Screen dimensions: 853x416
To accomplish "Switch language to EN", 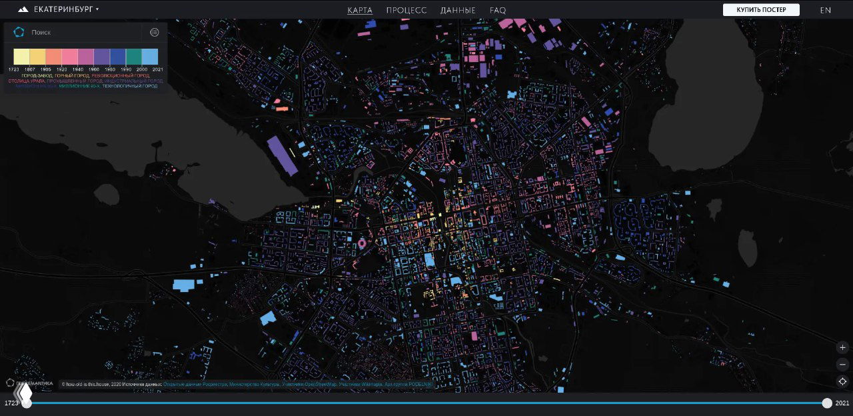I will (x=825, y=10).
